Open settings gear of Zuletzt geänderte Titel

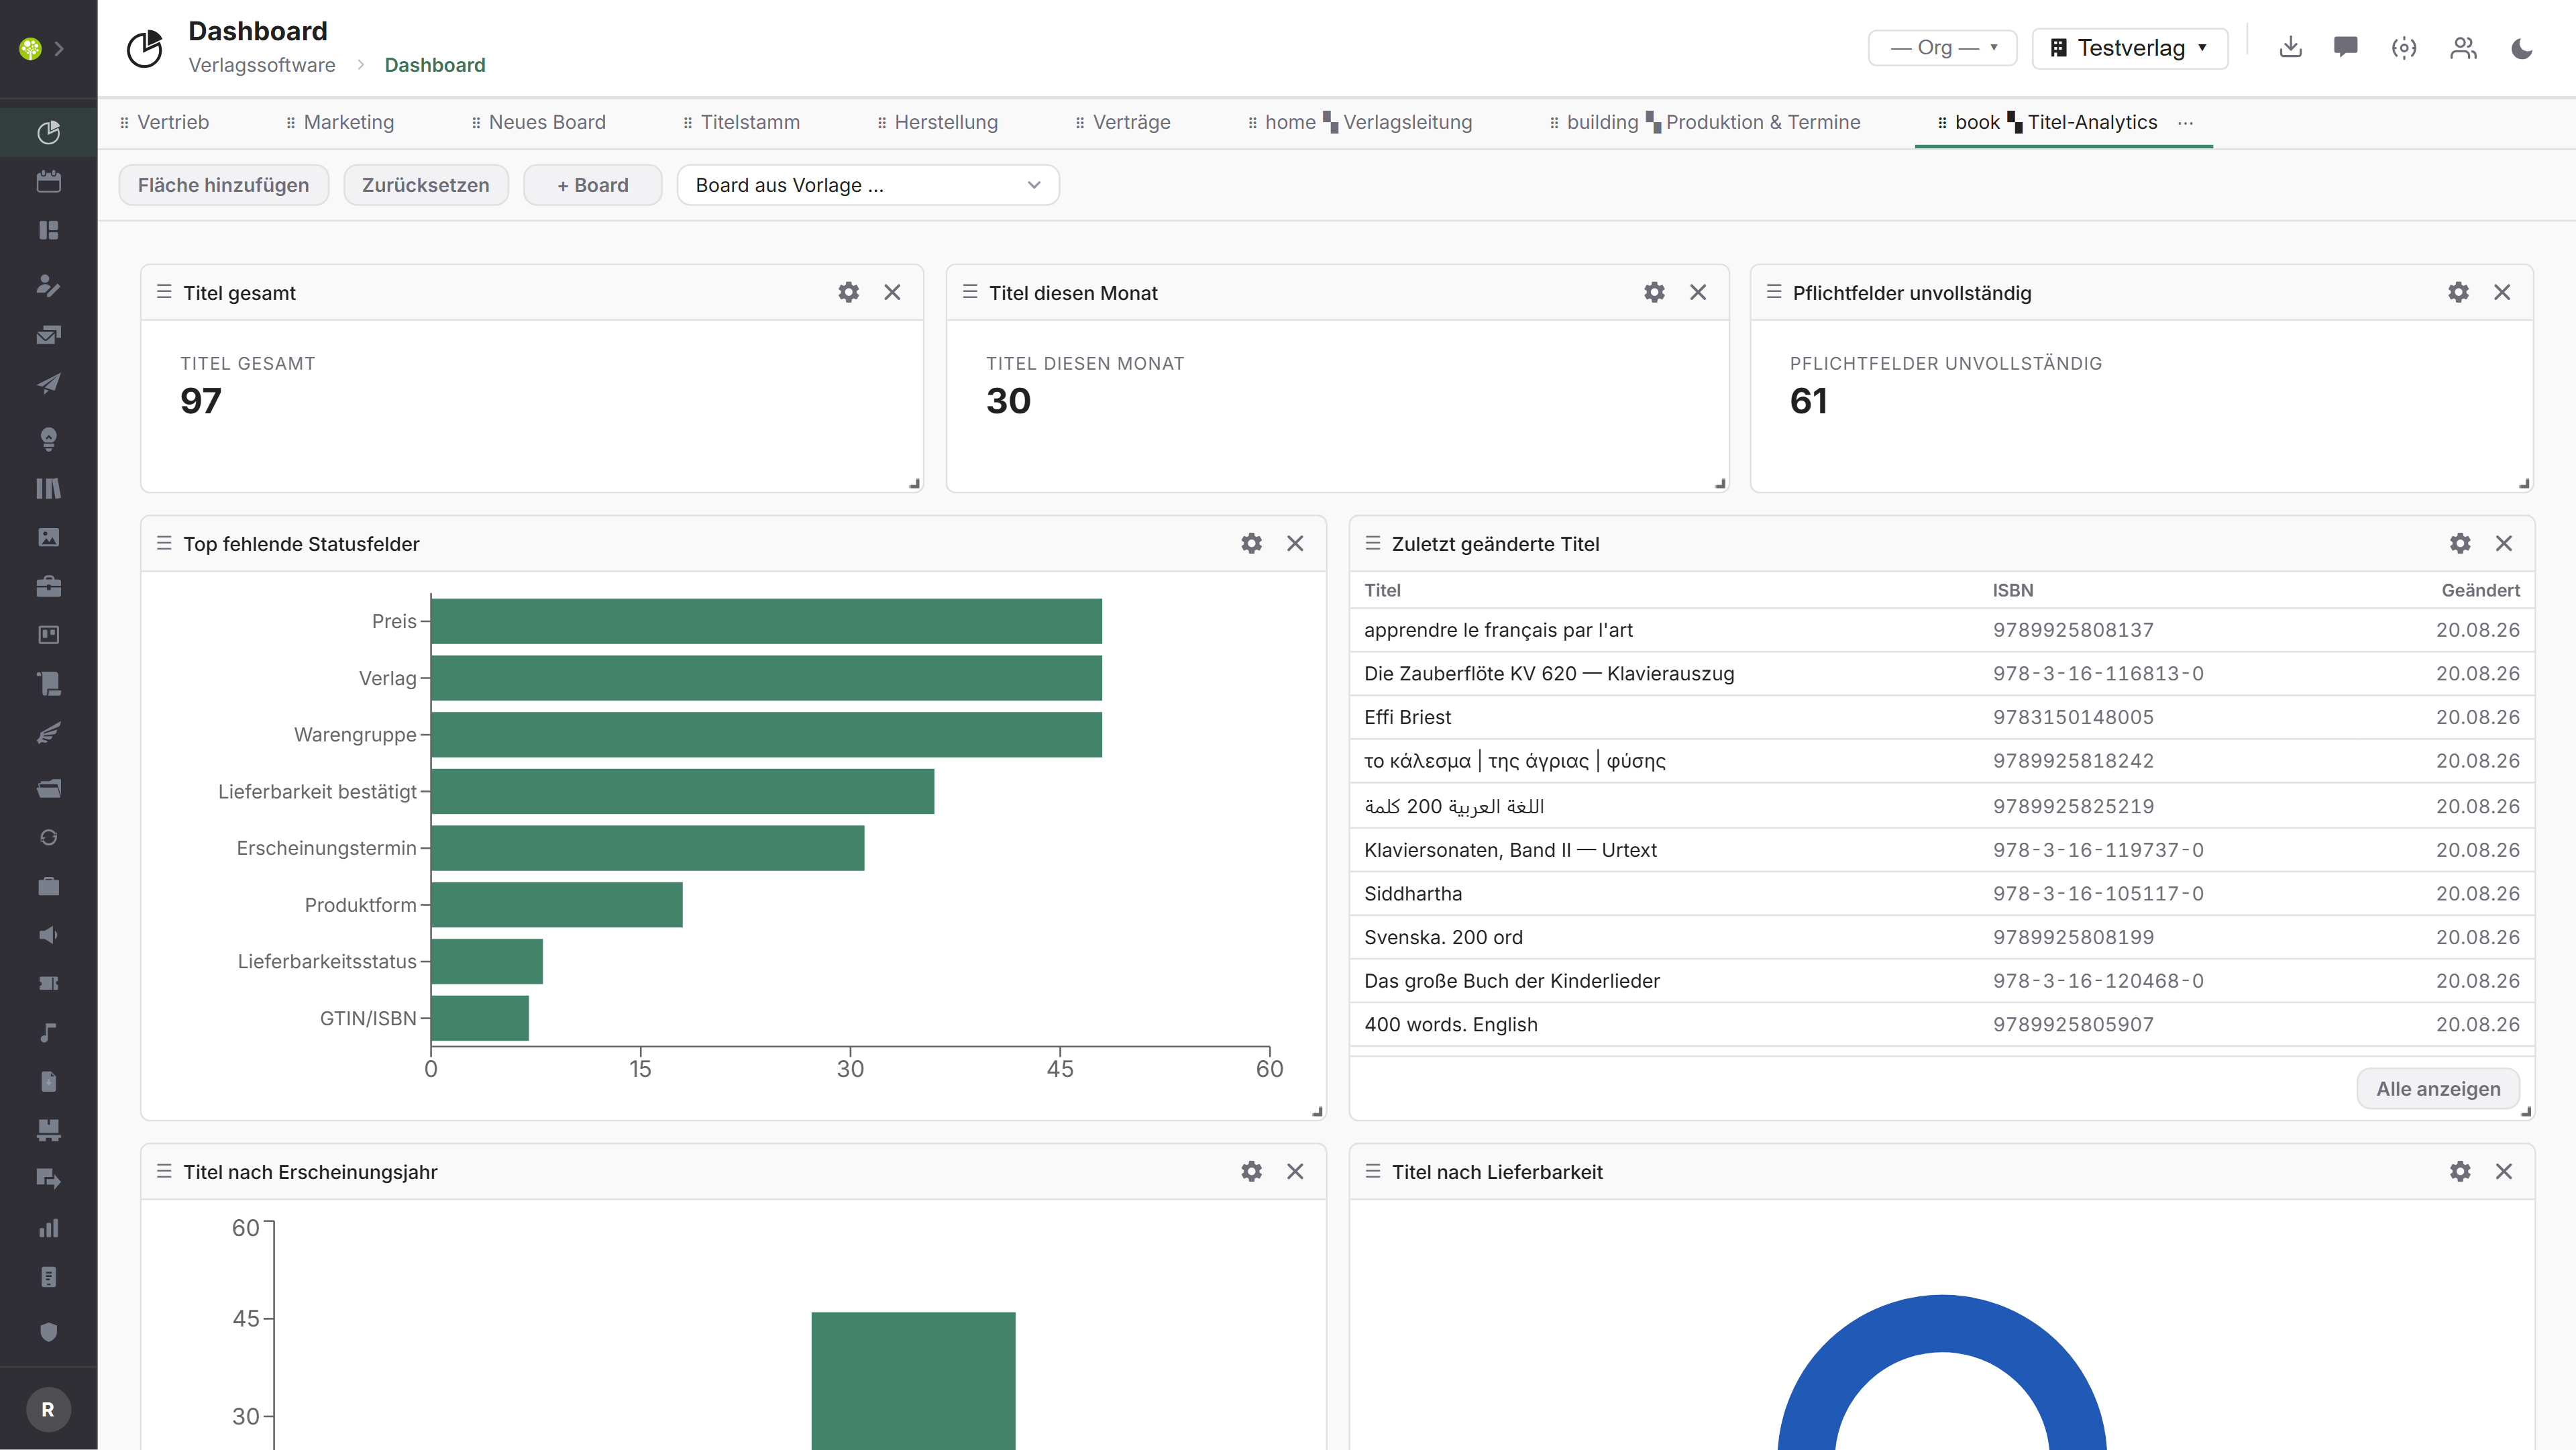click(2460, 543)
